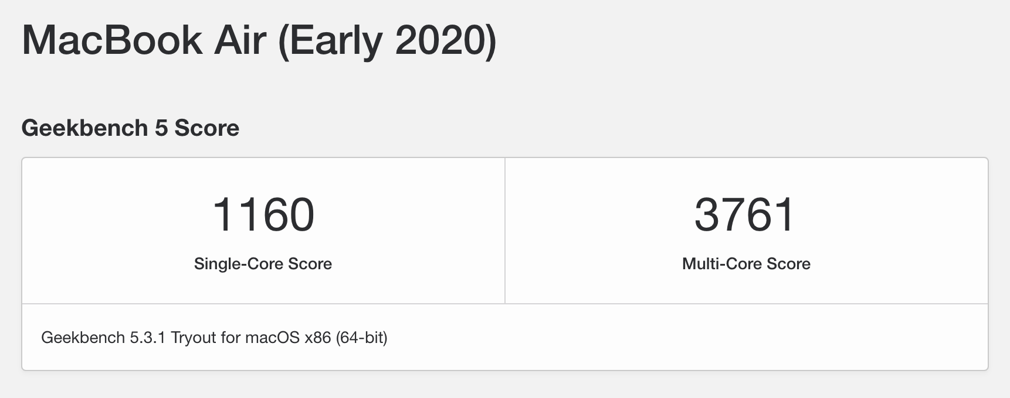Click the horizontal divider above version row
The image size is (1010, 398).
[505, 304]
